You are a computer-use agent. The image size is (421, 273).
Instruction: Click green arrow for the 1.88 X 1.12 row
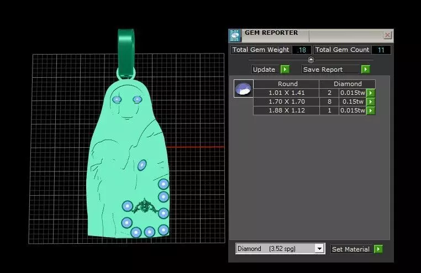(371, 110)
